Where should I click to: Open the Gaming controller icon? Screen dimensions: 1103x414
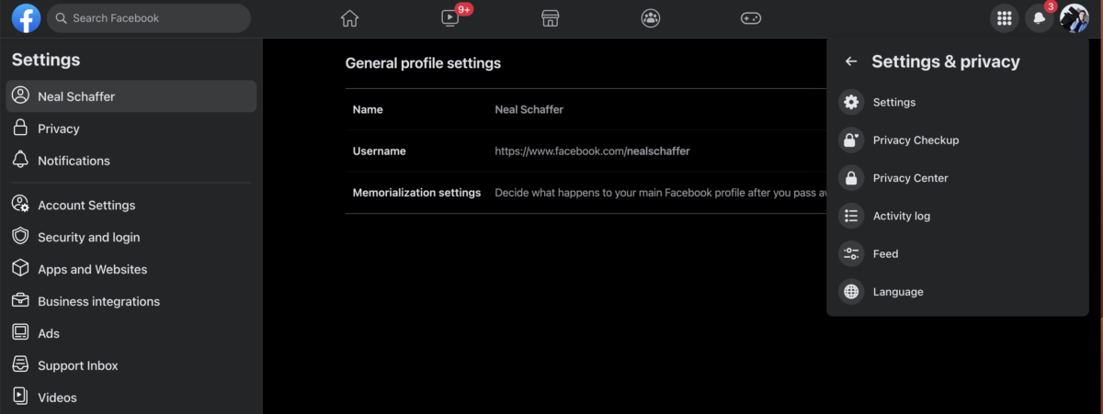751,18
